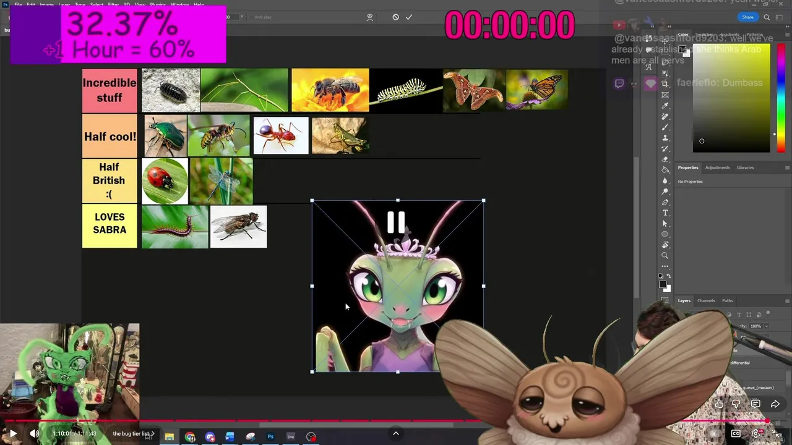Switch to the Gradients tab
792x445 pixels.
730,35
